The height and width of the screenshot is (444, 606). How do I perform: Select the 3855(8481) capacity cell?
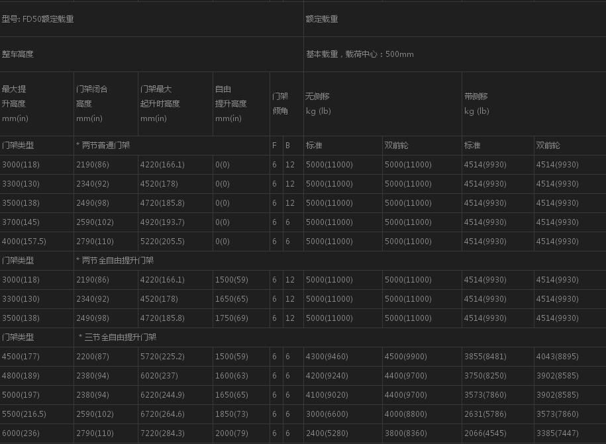point(485,357)
